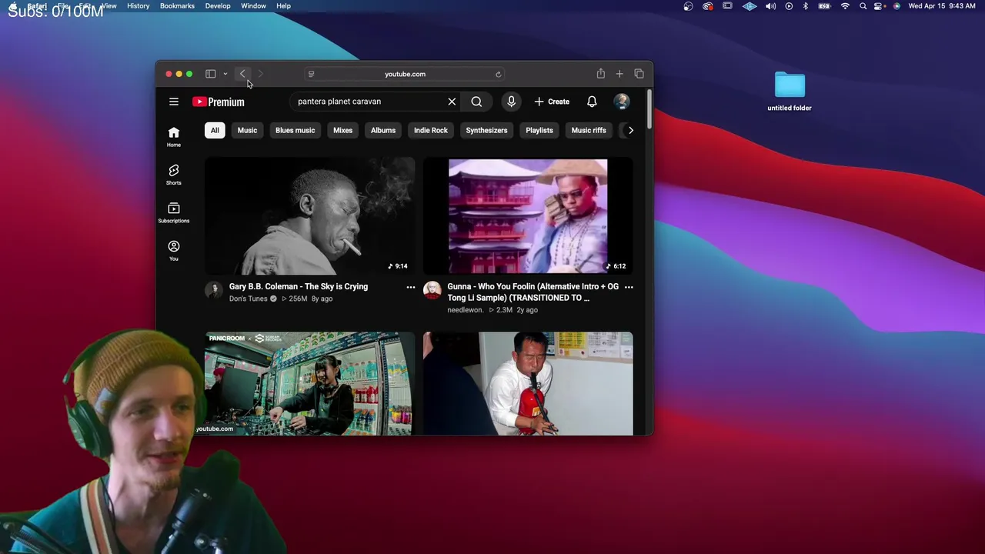Go to Home in the sidebar
The image size is (985, 554).
click(174, 137)
